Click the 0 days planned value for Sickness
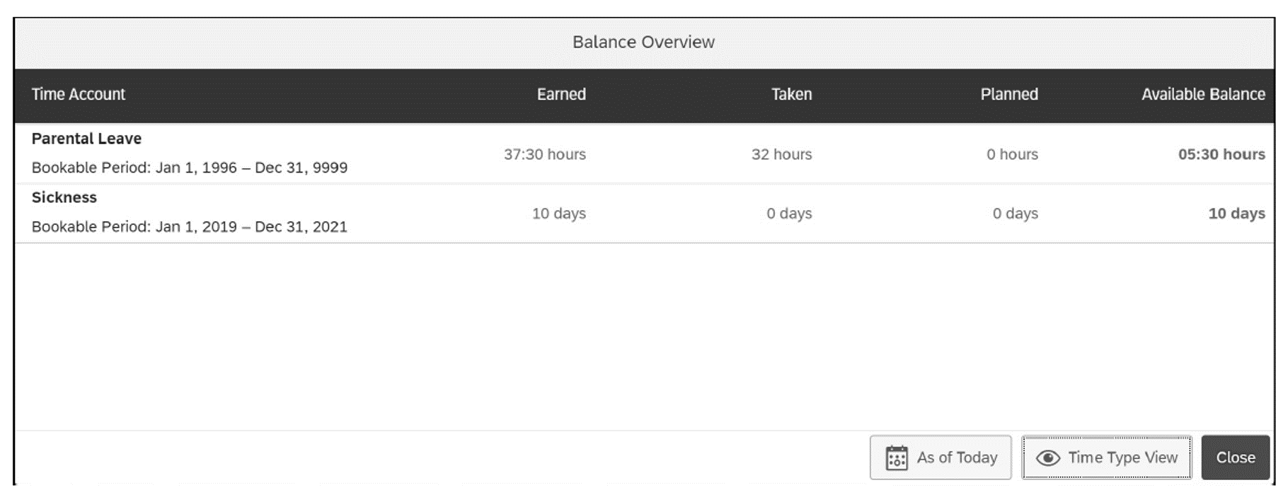The image size is (1288, 502). 1015,213
